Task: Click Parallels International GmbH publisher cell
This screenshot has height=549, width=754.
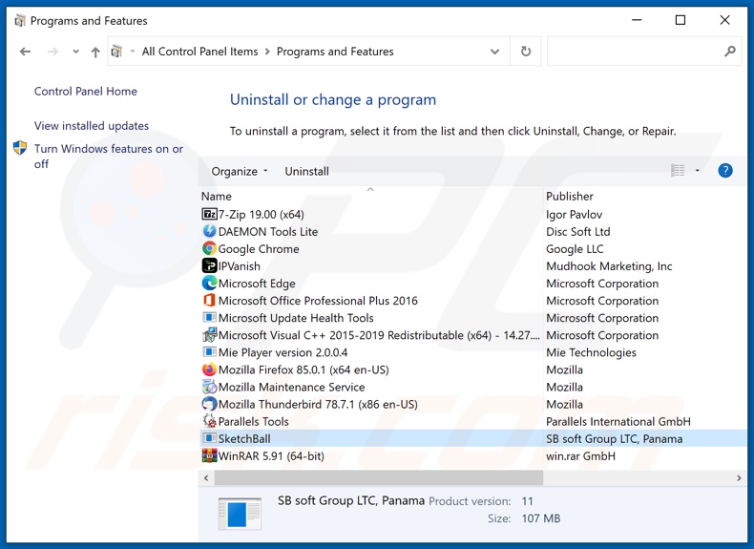Action: [618, 422]
